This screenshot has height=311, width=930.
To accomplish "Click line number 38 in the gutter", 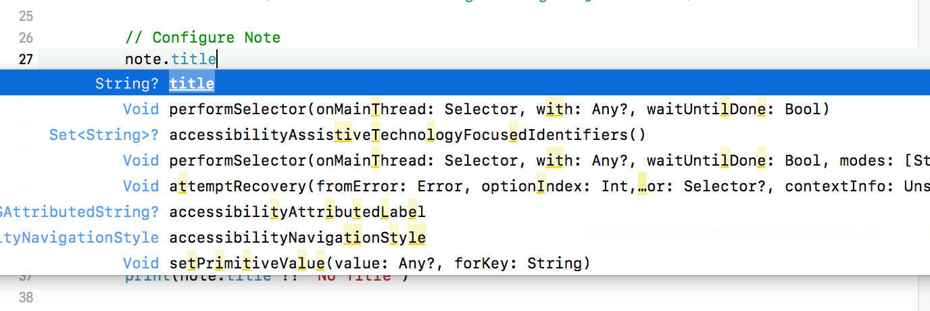I will coord(26,297).
